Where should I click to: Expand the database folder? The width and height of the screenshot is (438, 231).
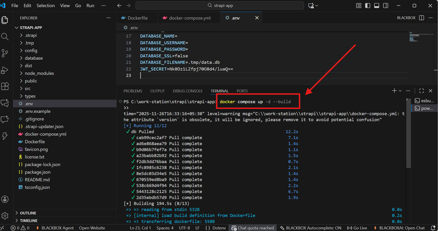(65, 58)
